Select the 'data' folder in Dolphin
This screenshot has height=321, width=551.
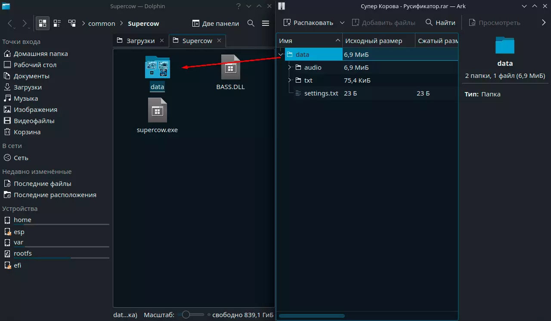(x=157, y=73)
